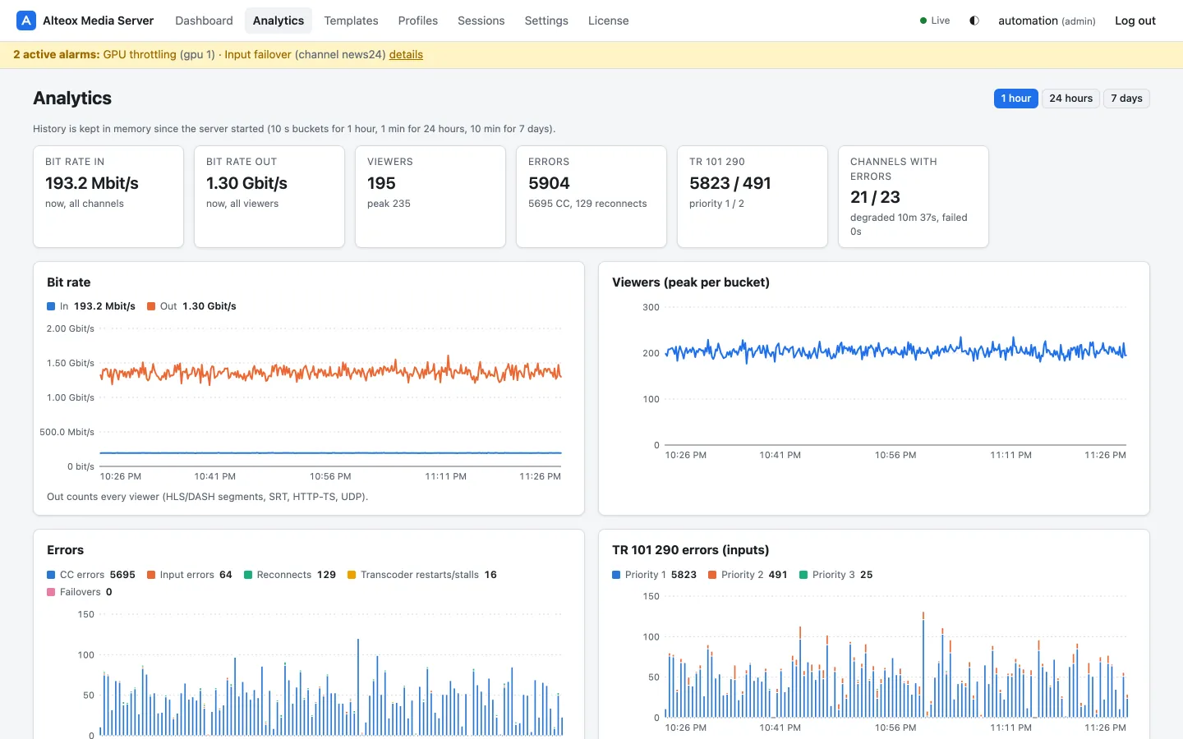Click the VIEWERS 195 card
Viewport: 1183px width, 739px height.
click(x=430, y=196)
